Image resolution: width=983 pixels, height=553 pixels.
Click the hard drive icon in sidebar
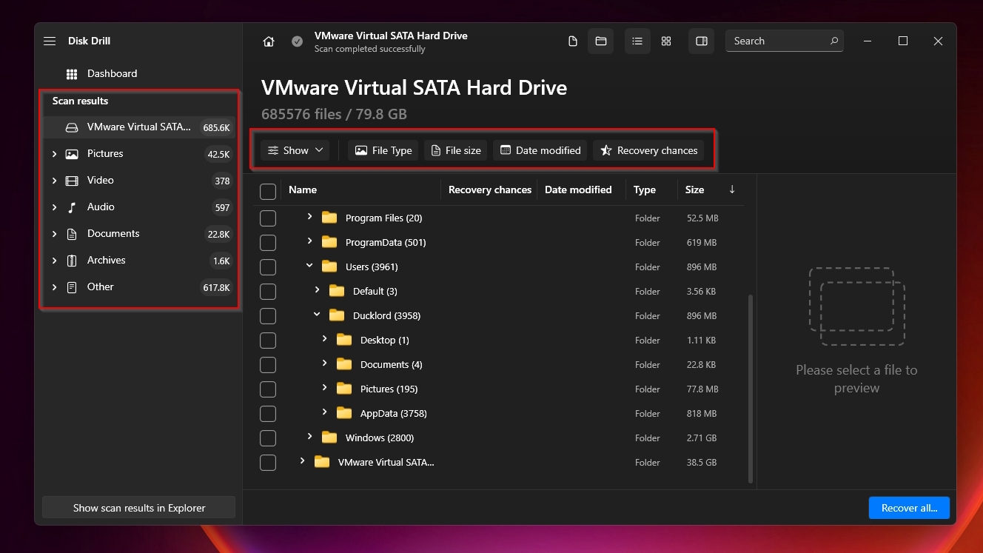point(72,127)
